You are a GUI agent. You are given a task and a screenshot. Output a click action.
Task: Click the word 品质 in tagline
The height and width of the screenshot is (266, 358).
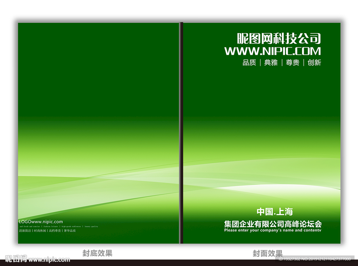(x=249, y=62)
